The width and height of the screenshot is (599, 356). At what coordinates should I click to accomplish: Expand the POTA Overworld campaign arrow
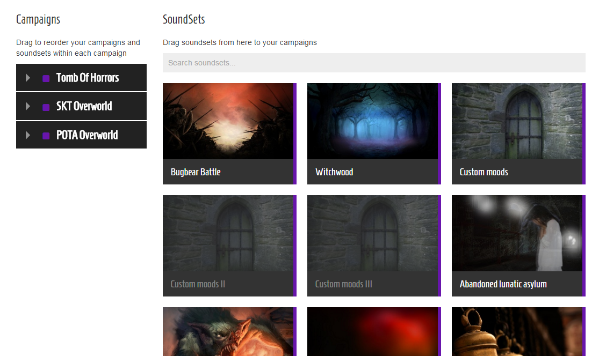tap(27, 135)
